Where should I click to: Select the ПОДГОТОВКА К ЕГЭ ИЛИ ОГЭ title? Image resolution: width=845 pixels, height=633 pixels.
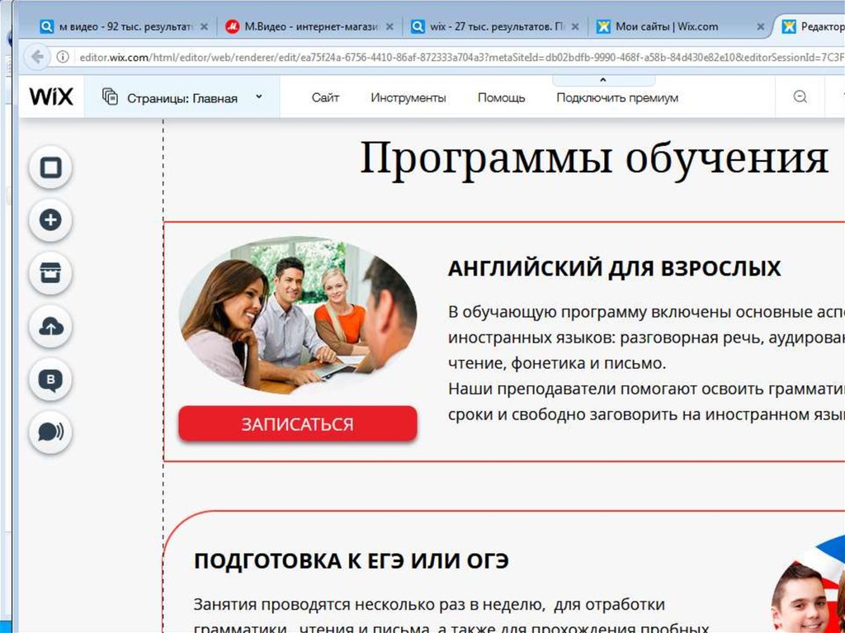(351, 561)
